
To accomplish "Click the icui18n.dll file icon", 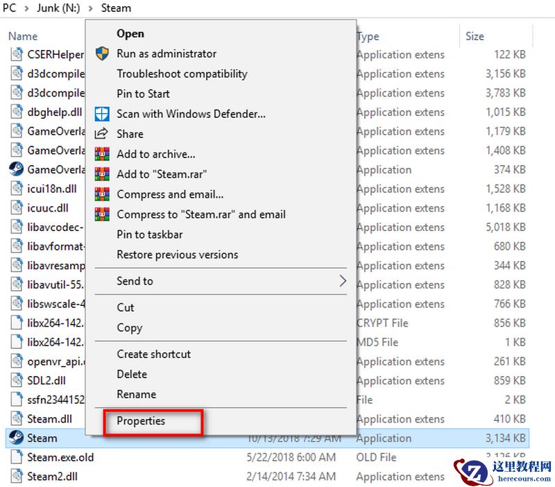I will (x=16, y=189).
